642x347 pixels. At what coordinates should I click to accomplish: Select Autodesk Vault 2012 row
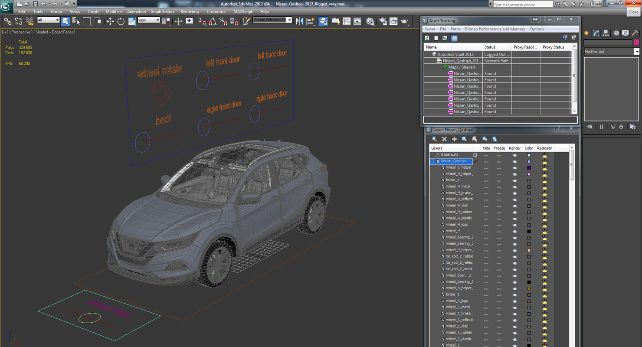(498, 54)
